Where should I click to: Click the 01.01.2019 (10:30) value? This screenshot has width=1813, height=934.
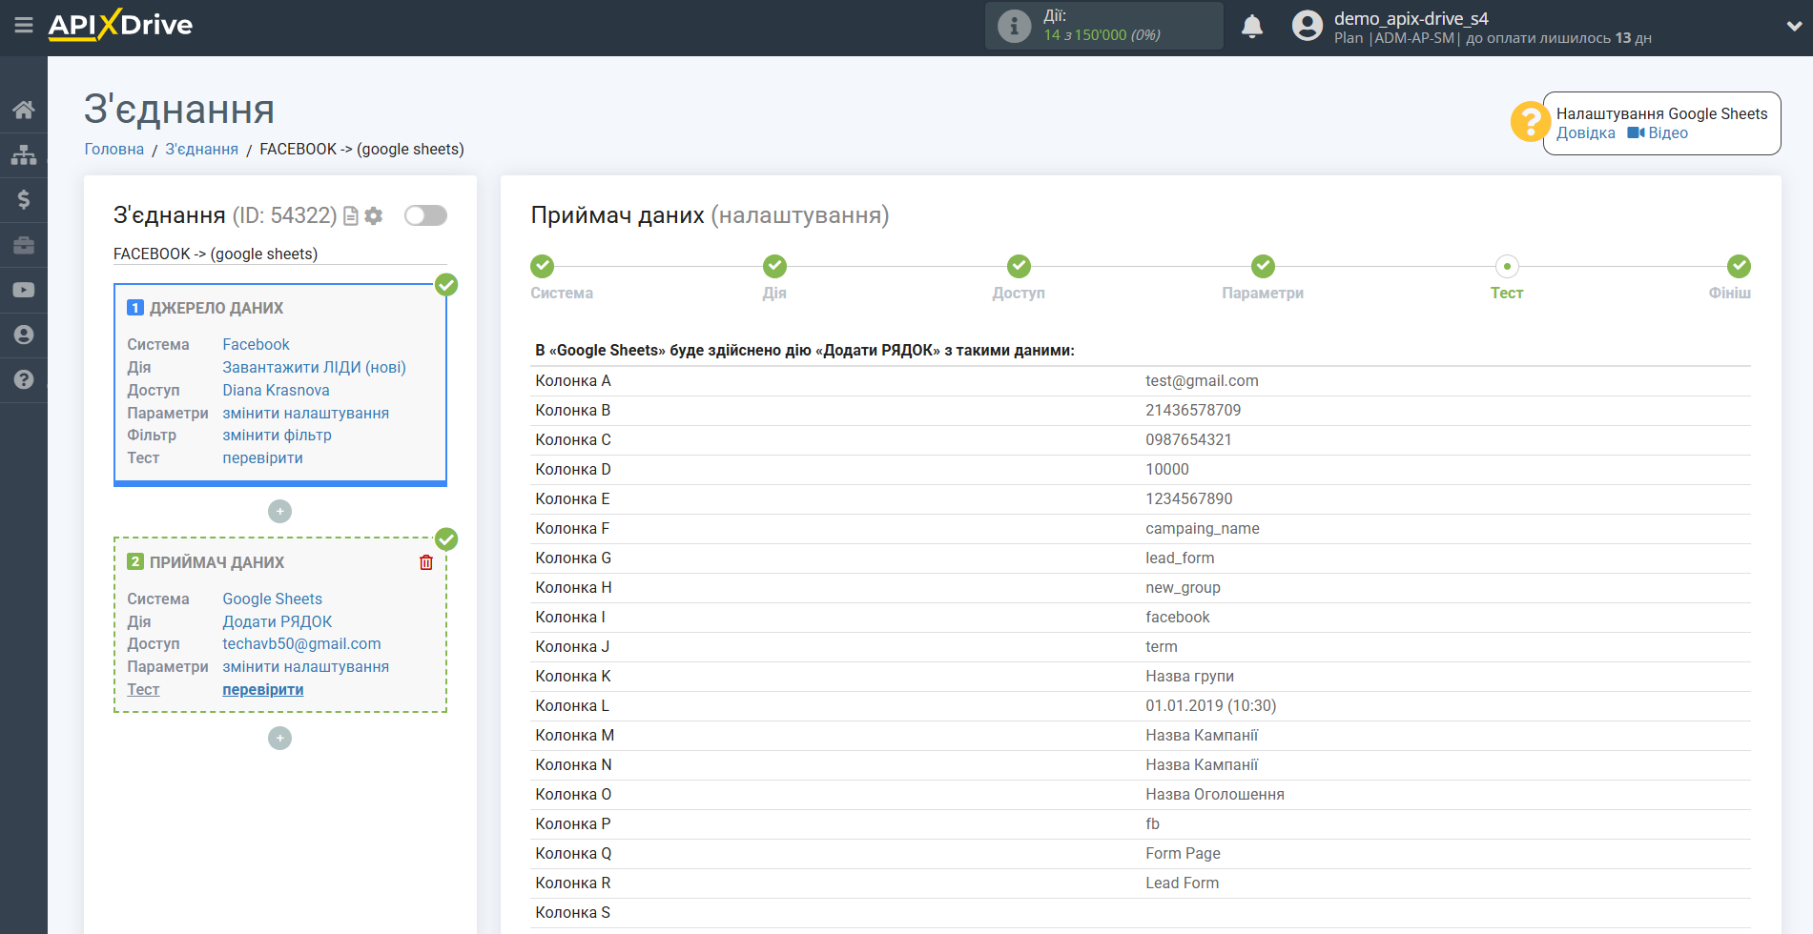coord(1210,705)
